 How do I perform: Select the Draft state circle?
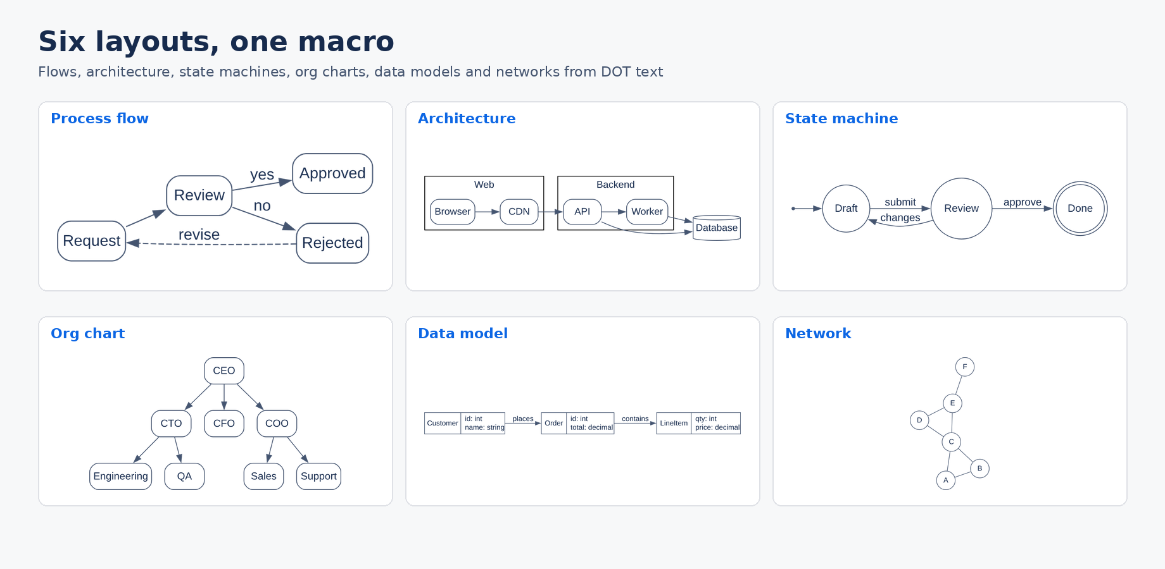pos(846,209)
